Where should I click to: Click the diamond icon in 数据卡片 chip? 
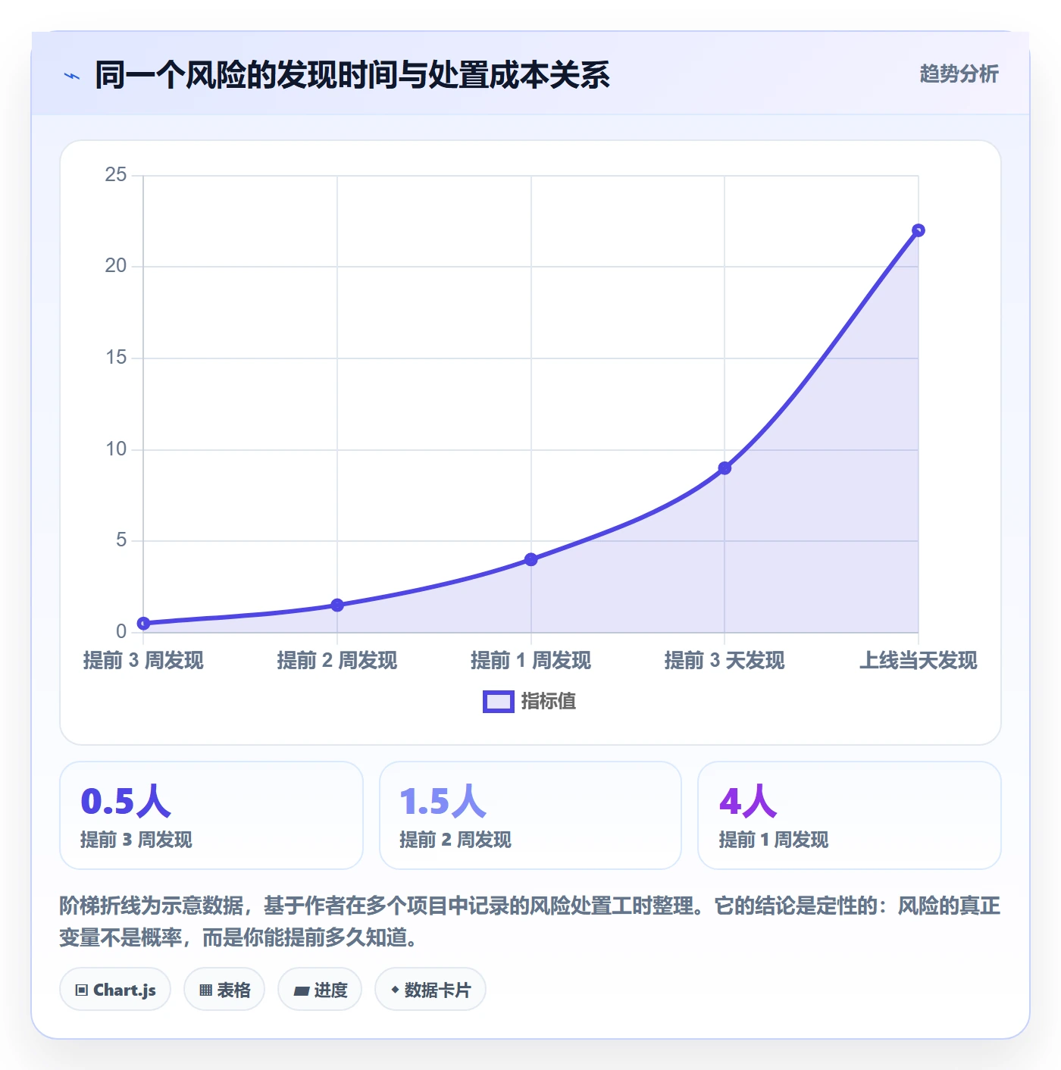[x=395, y=990]
